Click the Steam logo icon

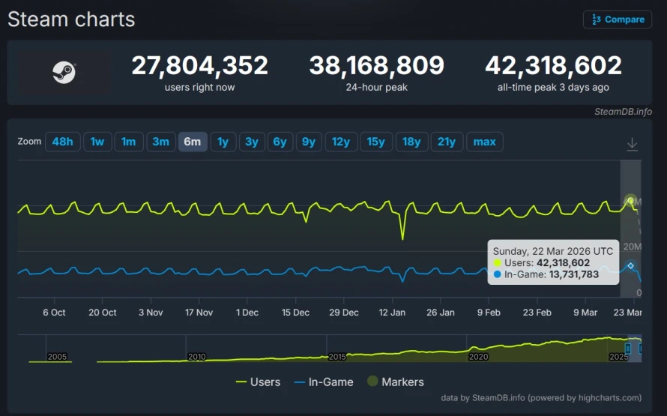click(64, 72)
